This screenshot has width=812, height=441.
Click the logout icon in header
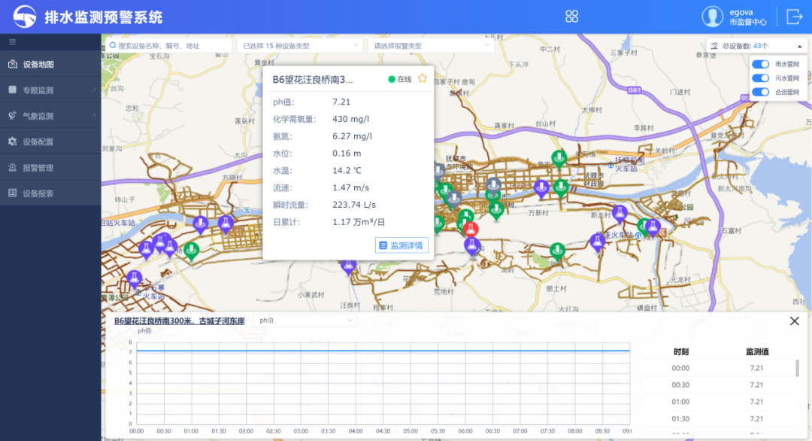pos(794,17)
